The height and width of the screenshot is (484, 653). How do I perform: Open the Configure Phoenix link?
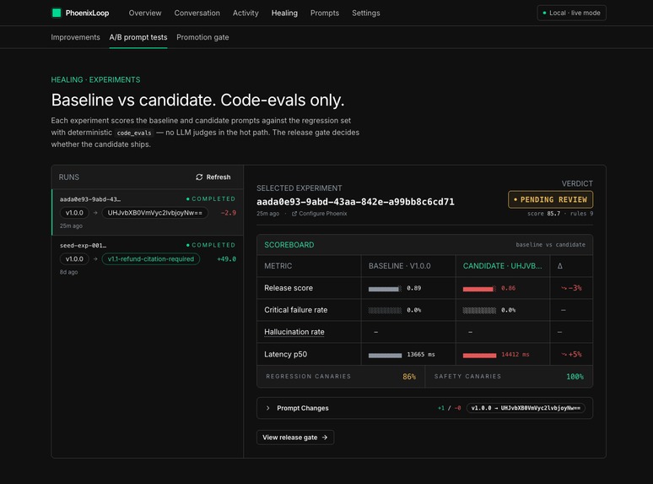[x=320, y=214]
